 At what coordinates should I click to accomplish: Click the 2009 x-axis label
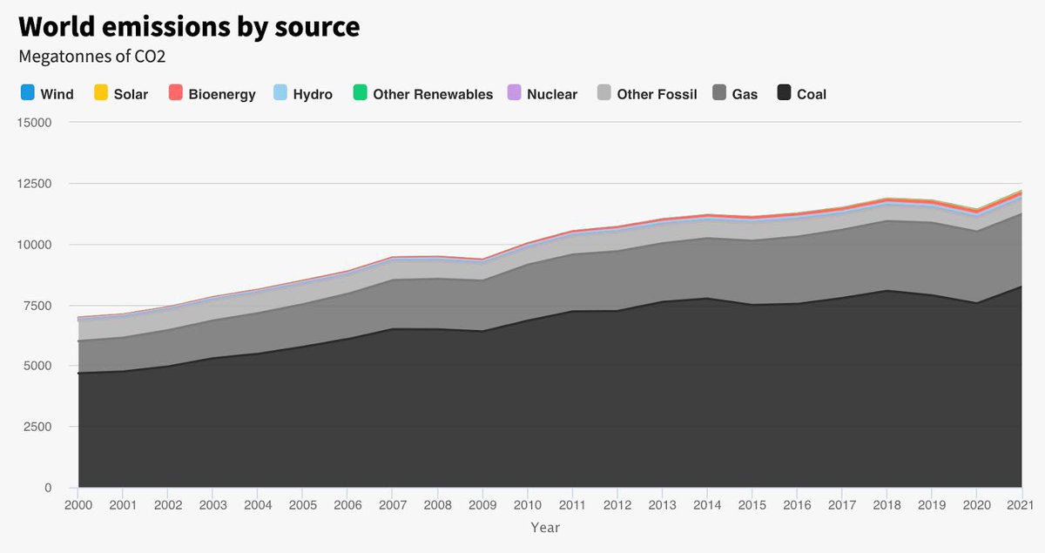(482, 504)
